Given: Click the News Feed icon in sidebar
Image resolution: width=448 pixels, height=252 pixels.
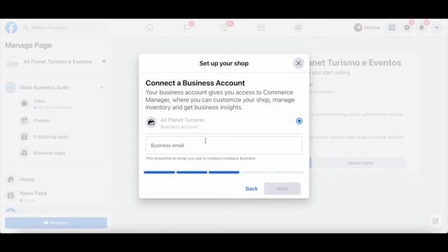Looking at the screenshot, I should pyautogui.click(x=10, y=195).
